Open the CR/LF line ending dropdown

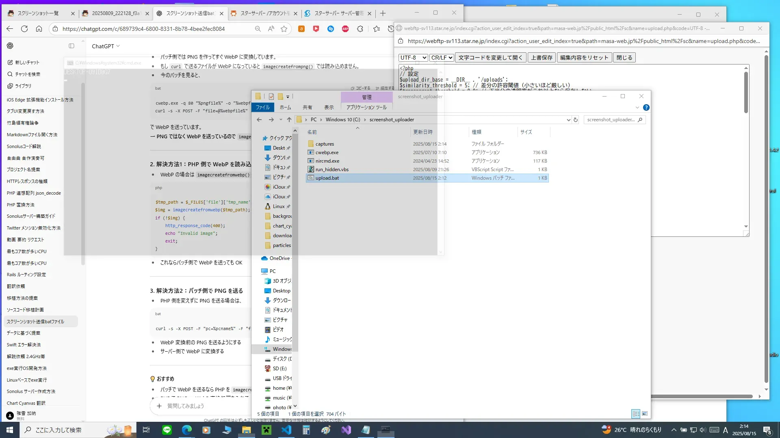click(x=442, y=58)
